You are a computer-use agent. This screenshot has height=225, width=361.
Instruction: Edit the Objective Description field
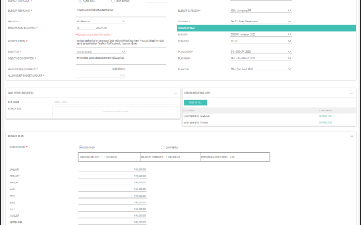(x=121, y=60)
